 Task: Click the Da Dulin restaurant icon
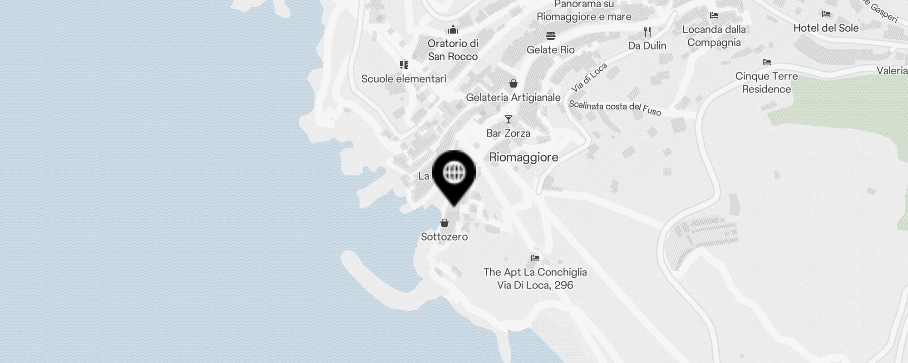click(647, 32)
